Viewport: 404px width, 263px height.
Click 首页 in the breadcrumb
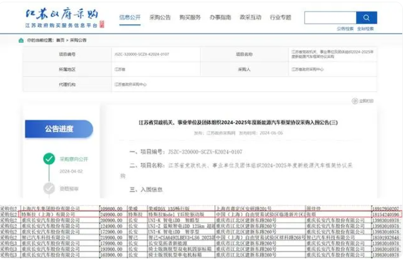[x=60, y=40]
